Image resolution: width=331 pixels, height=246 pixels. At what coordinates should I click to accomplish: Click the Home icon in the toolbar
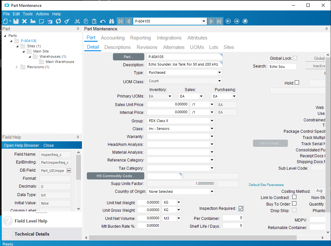245,21
